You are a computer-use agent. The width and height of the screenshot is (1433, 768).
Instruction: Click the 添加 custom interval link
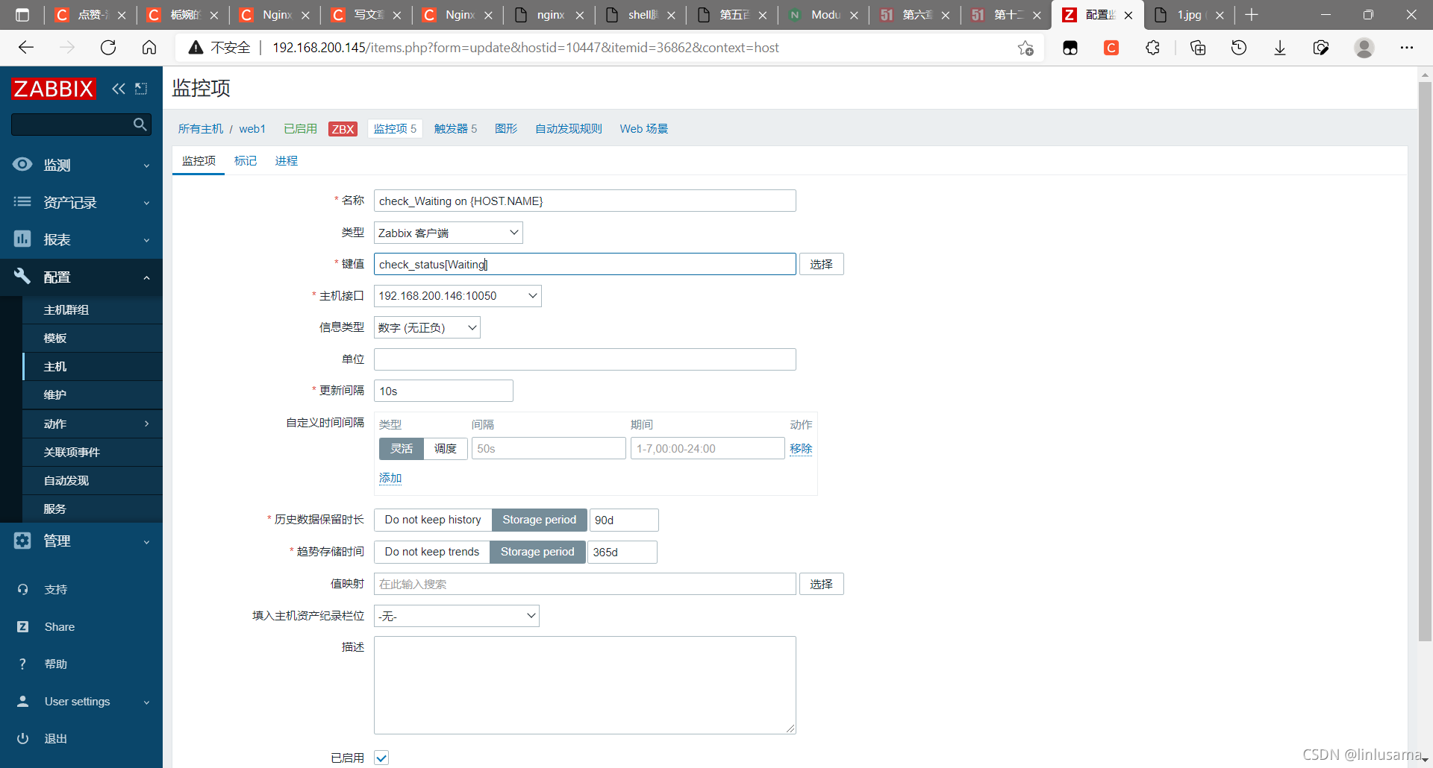tap(390, 478)
